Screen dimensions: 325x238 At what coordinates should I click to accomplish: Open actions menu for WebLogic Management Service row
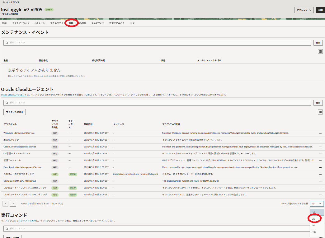320,133
